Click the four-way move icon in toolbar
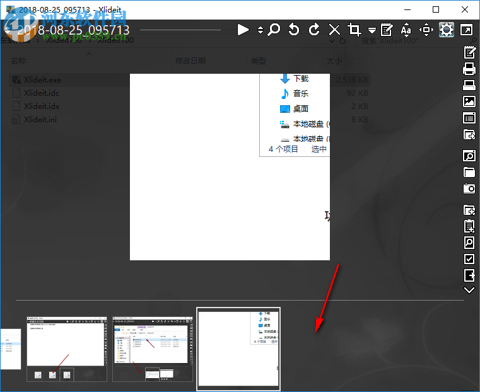The image size is (480, 392). [426, 30]
